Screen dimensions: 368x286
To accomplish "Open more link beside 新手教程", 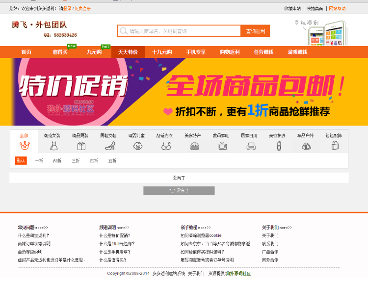I will pos(205,228).
